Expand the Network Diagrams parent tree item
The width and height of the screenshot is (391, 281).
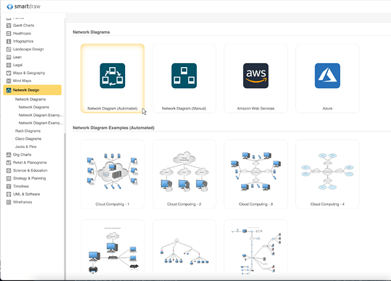point(31,99)
